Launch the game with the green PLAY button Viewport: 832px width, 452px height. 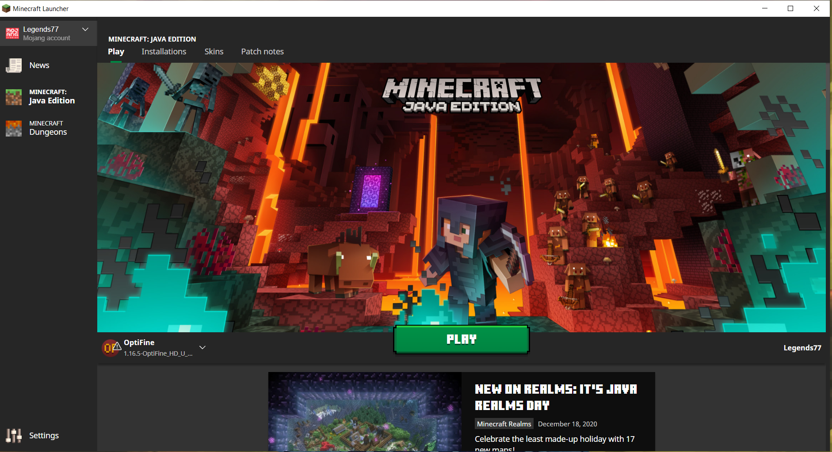click(462, 339)
